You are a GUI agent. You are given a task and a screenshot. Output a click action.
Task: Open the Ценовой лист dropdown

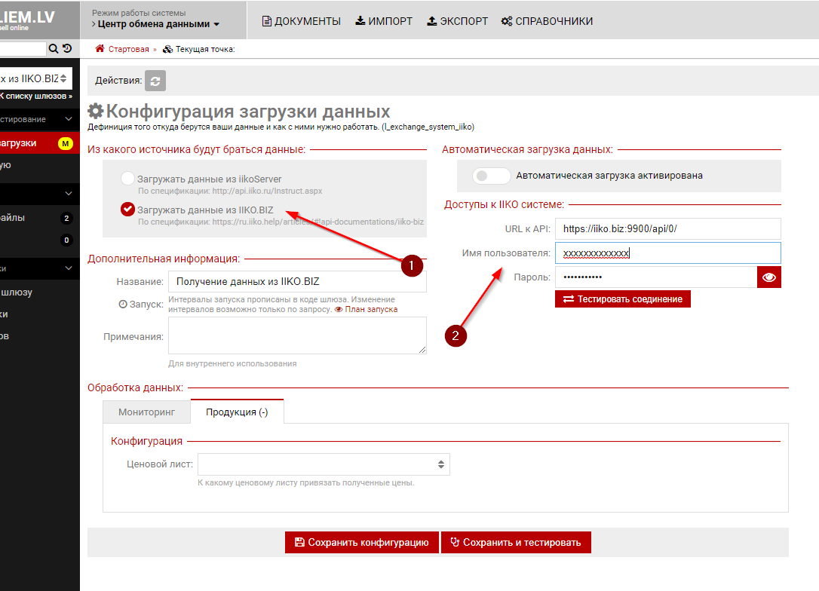click(324, 464)
